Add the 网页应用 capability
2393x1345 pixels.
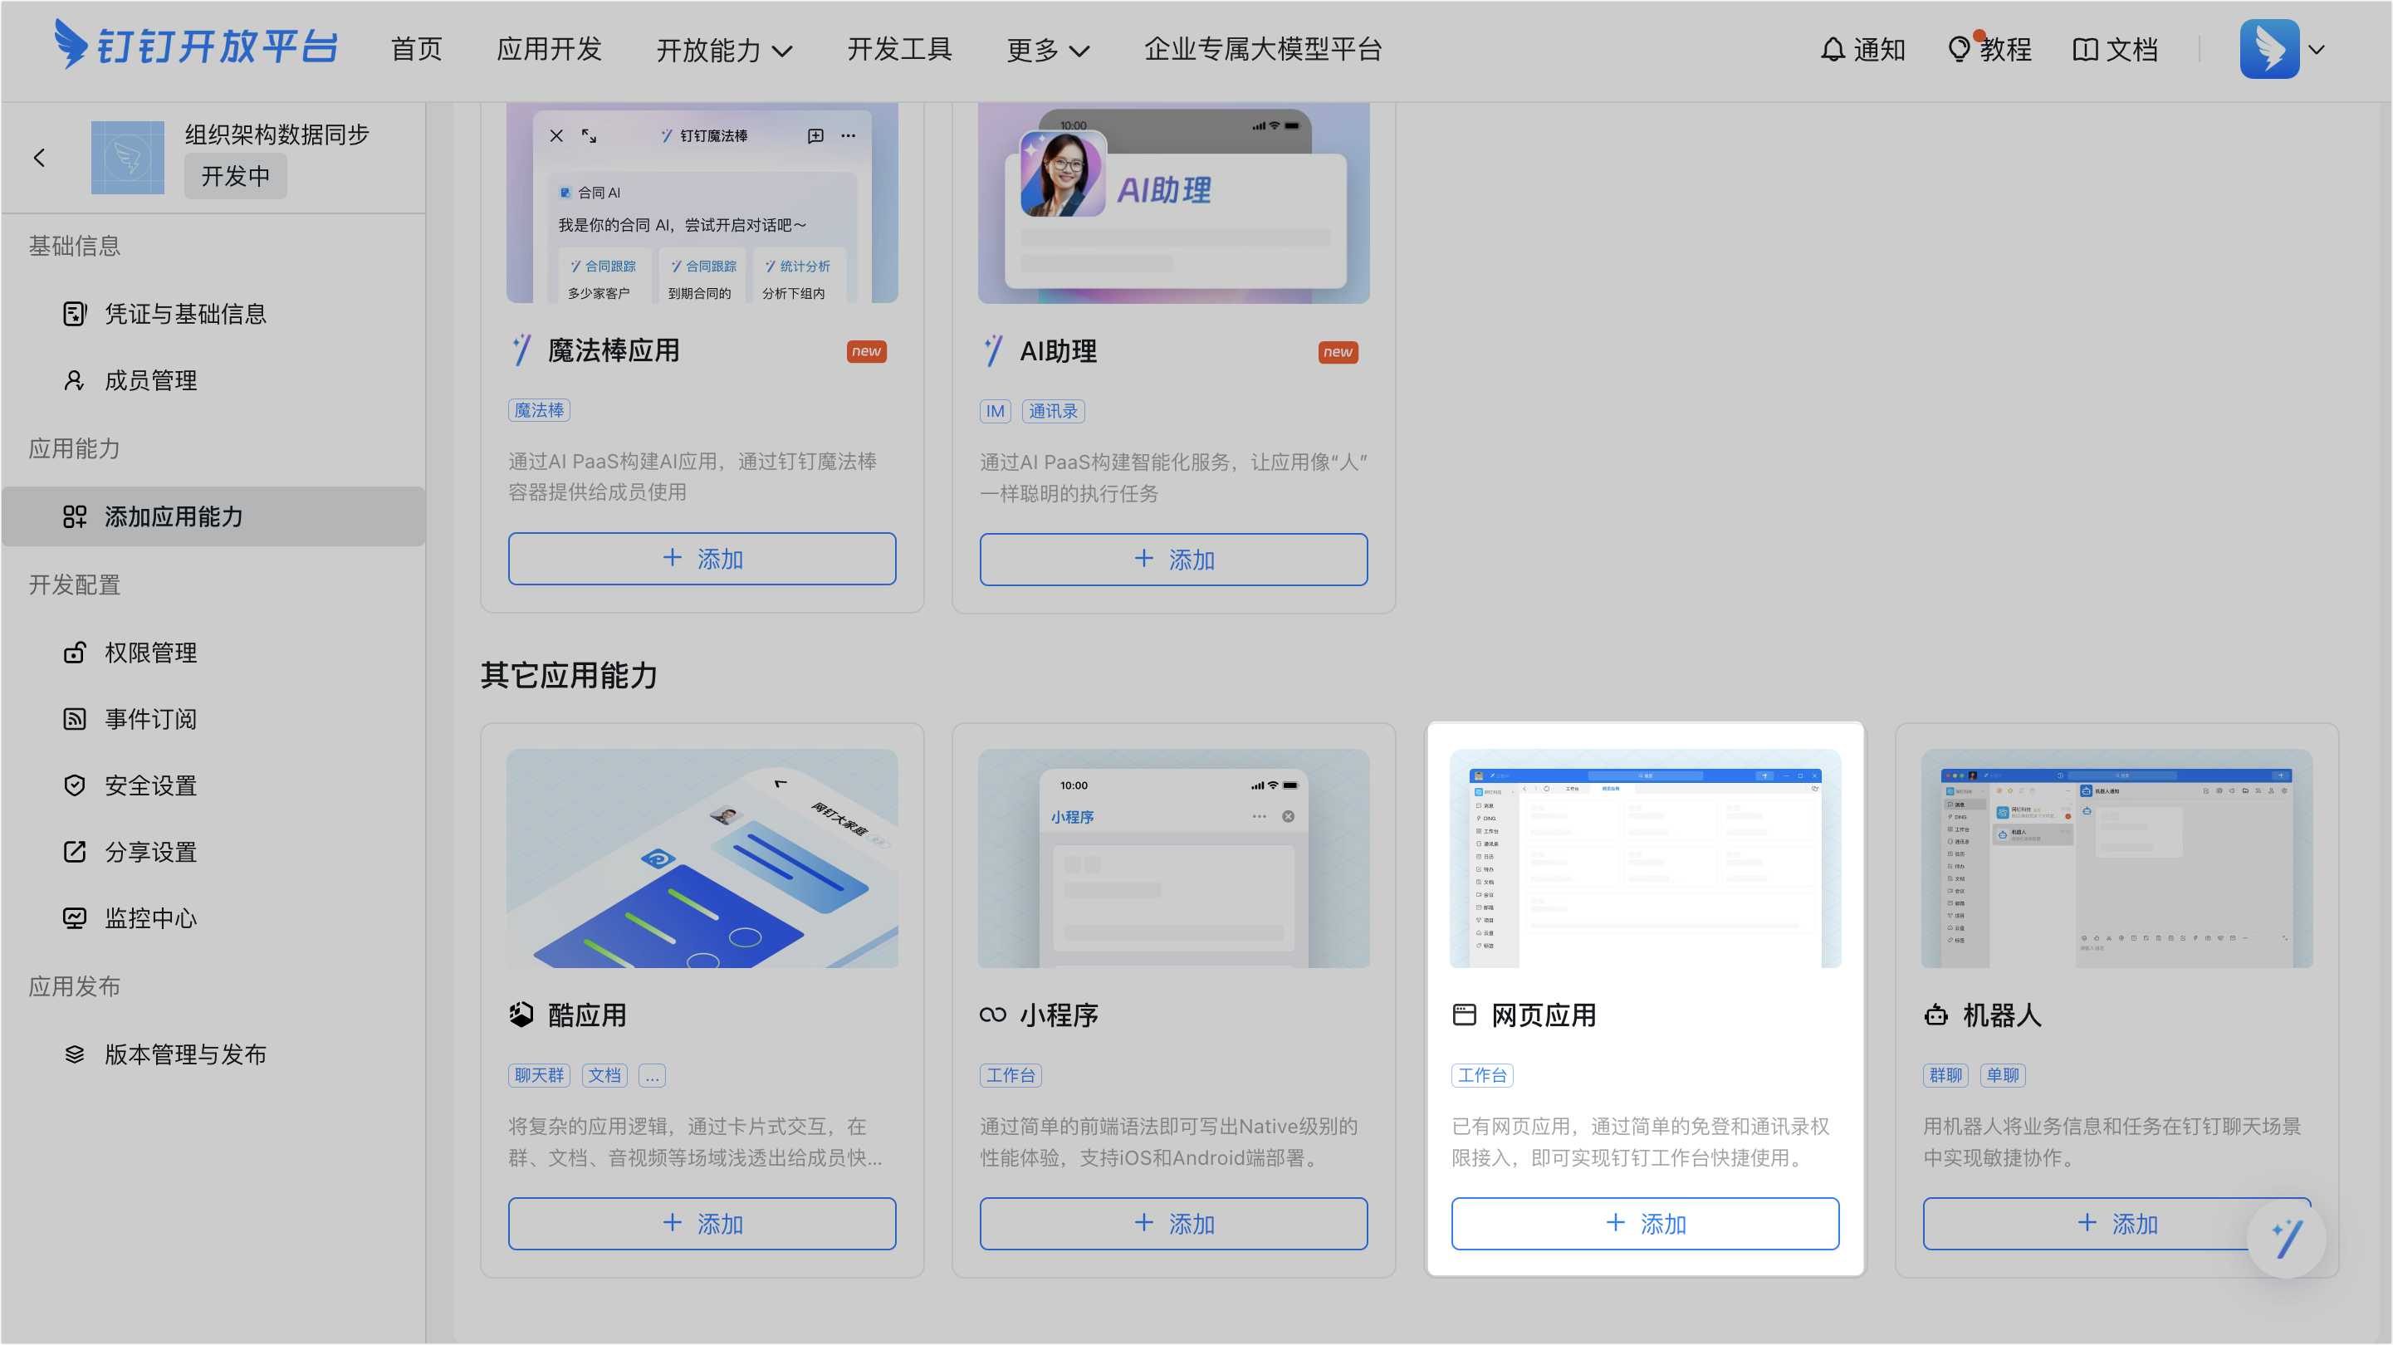tap(1645, 1223)
